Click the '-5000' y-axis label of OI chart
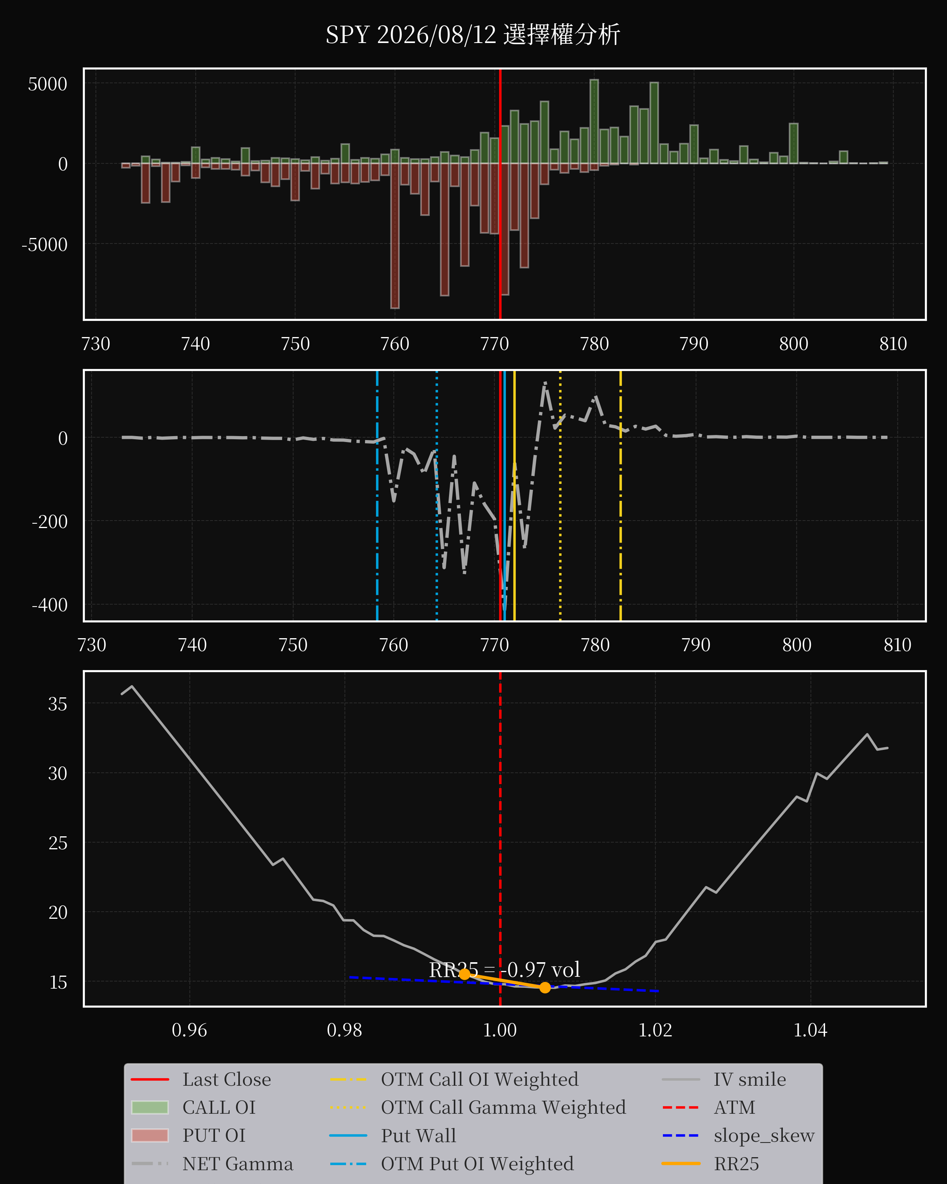This screenshot has width=947, height=1184. (x=44, y=244)
